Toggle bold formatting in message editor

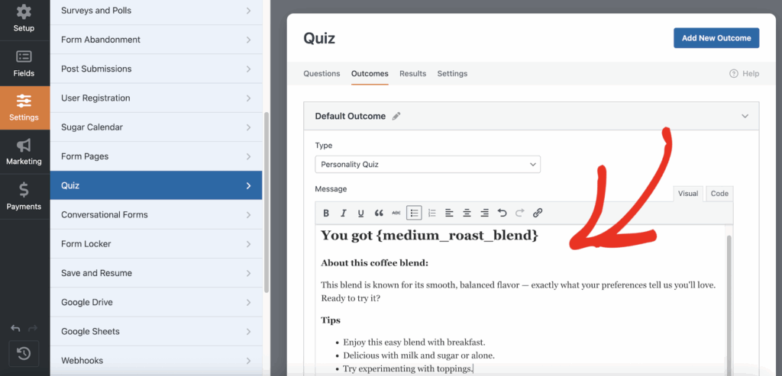tap(326, 213)
